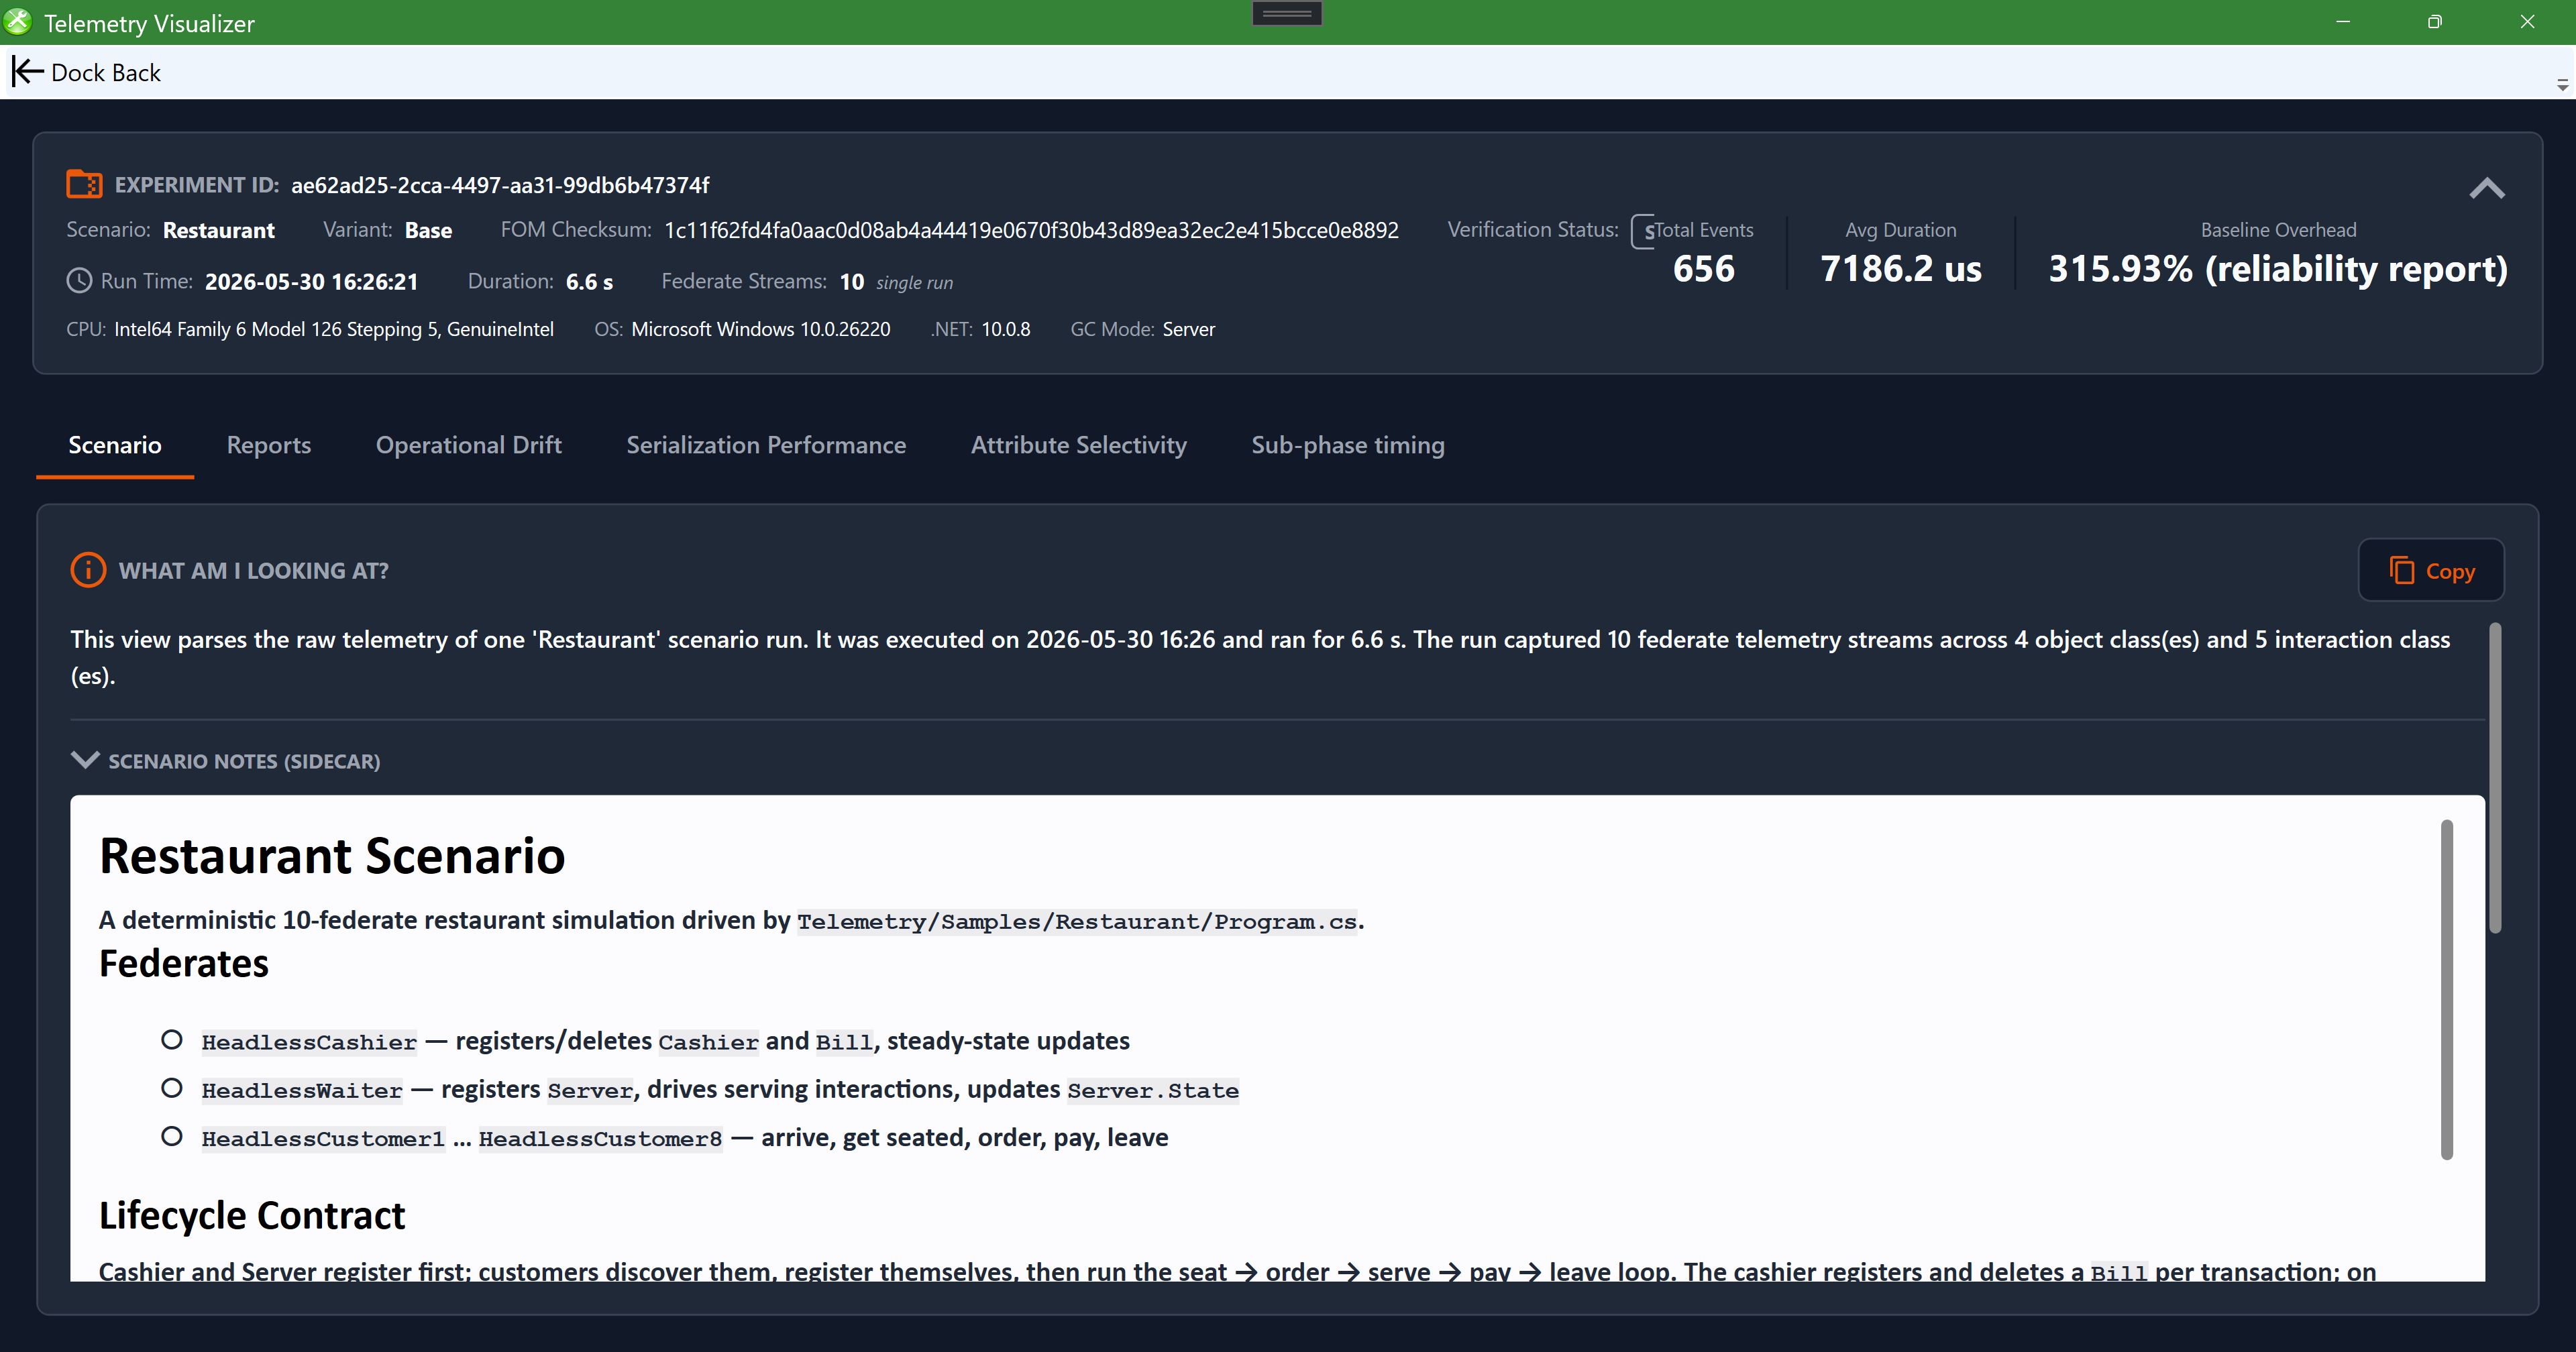Click the .NET version 10.0.8
This screenshot has width=2576, height=1352.
click(x=1005, y=329)
